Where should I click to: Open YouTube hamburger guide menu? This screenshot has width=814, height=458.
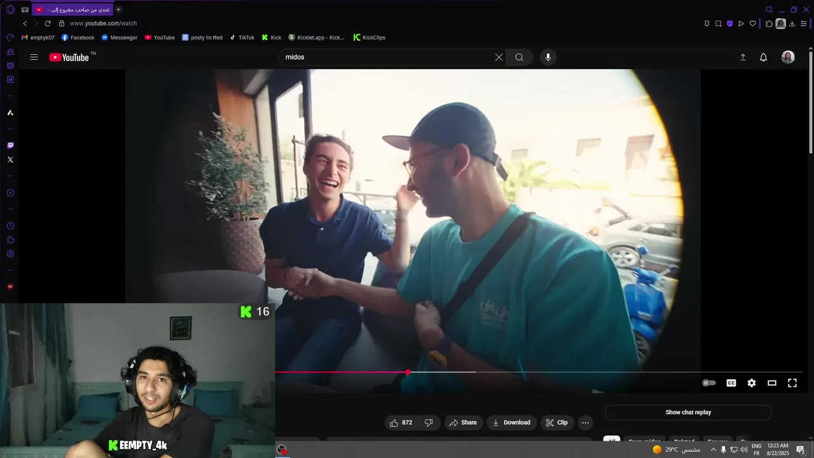click(x=34, y=57)
